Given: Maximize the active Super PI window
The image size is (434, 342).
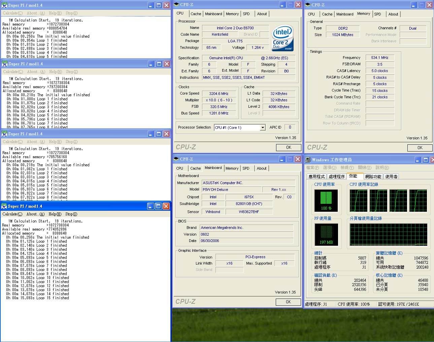Looking at the screenshot, I should tap(158, 206).
